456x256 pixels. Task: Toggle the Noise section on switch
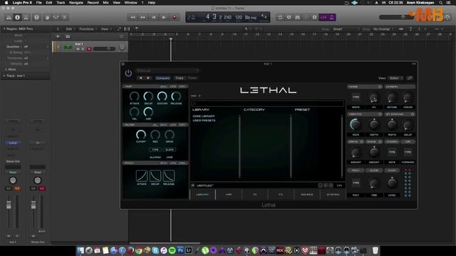380,87
